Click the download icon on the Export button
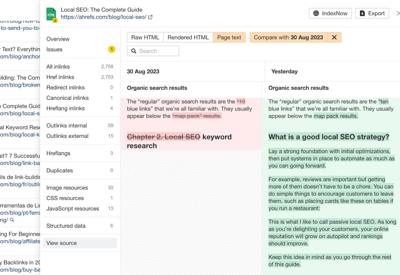The width and height of the screenshot is (400, 275). pos(362,13)
